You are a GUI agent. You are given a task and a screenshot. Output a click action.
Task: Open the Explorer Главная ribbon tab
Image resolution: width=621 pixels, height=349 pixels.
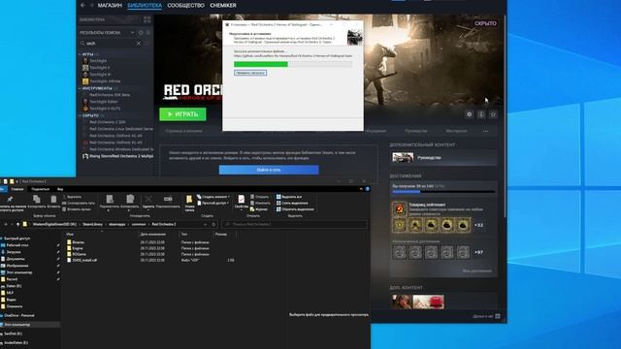pos(17,189)
